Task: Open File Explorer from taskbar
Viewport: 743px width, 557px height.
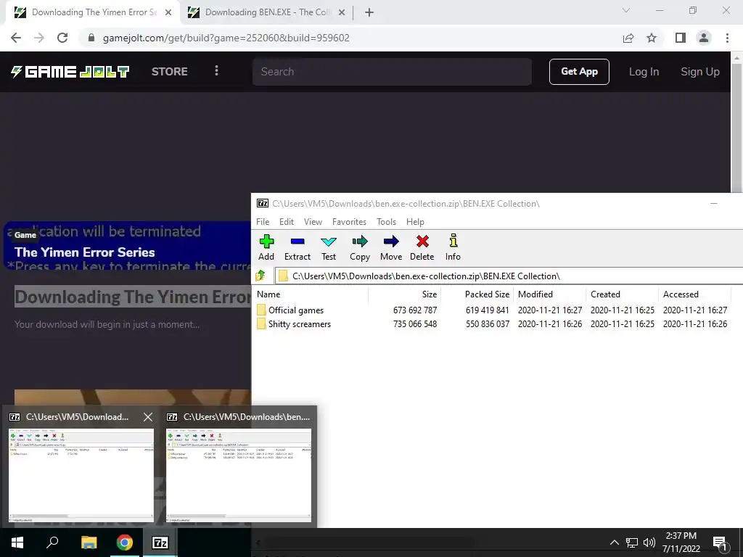Action: 89,542
